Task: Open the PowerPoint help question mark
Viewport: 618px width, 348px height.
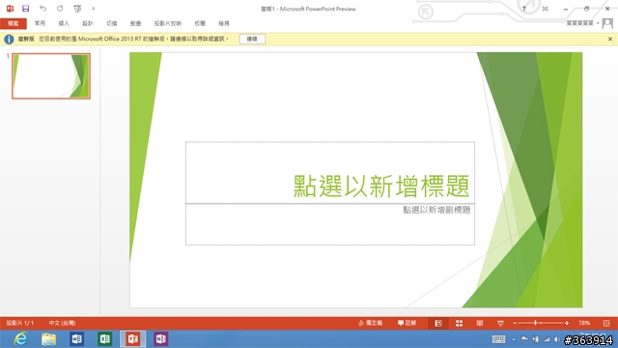Action: pos(523,9)
